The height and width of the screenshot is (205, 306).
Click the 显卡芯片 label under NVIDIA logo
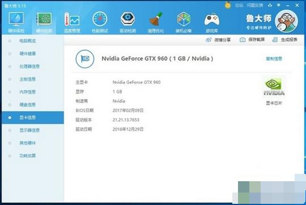[x=274, y=103]
